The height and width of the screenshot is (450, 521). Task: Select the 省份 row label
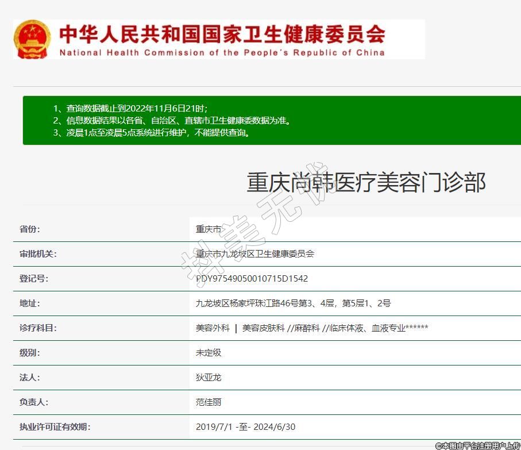pos(30,229)
